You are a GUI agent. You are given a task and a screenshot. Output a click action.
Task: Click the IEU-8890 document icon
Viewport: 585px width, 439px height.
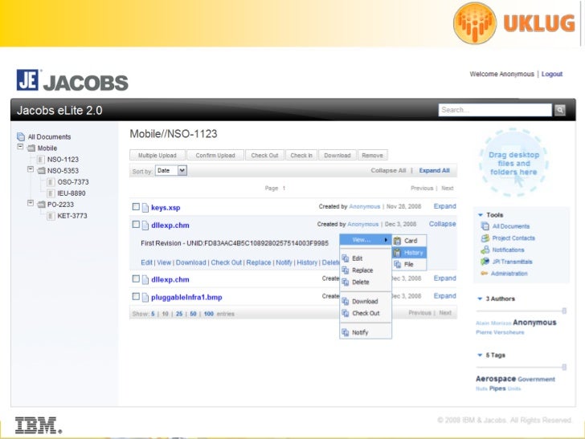click(x=51, y=193)
